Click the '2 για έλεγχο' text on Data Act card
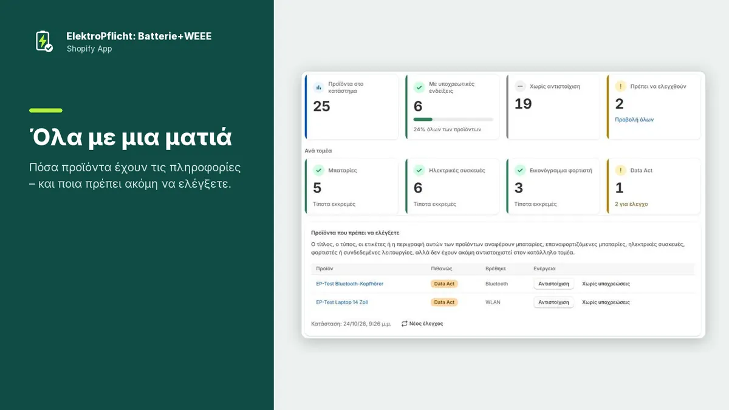The image size is (729, 410). (x=632, y=204)
